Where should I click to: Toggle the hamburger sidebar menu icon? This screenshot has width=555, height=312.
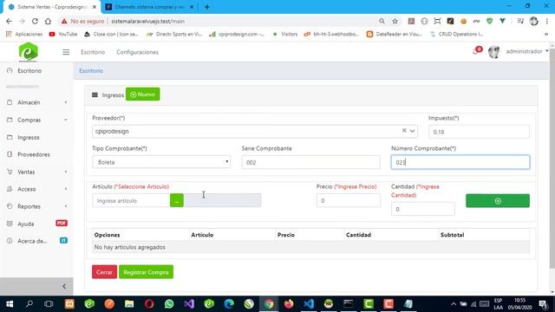(66, 52)
